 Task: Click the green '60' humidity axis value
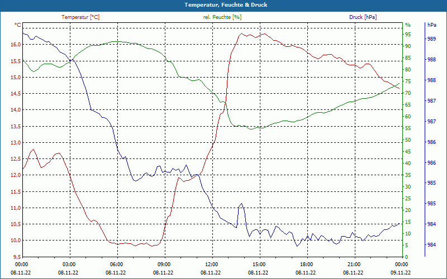(x=408, y=116)
